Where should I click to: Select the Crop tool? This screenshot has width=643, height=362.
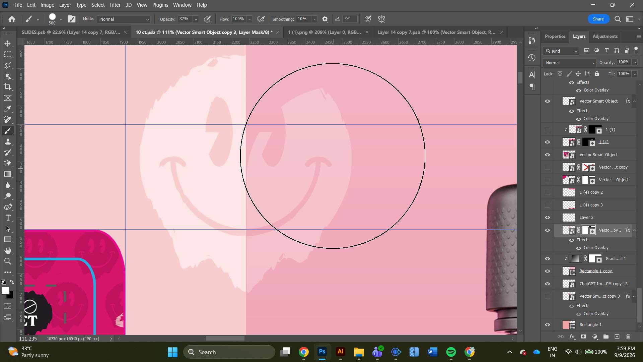(x=8, y=87)
